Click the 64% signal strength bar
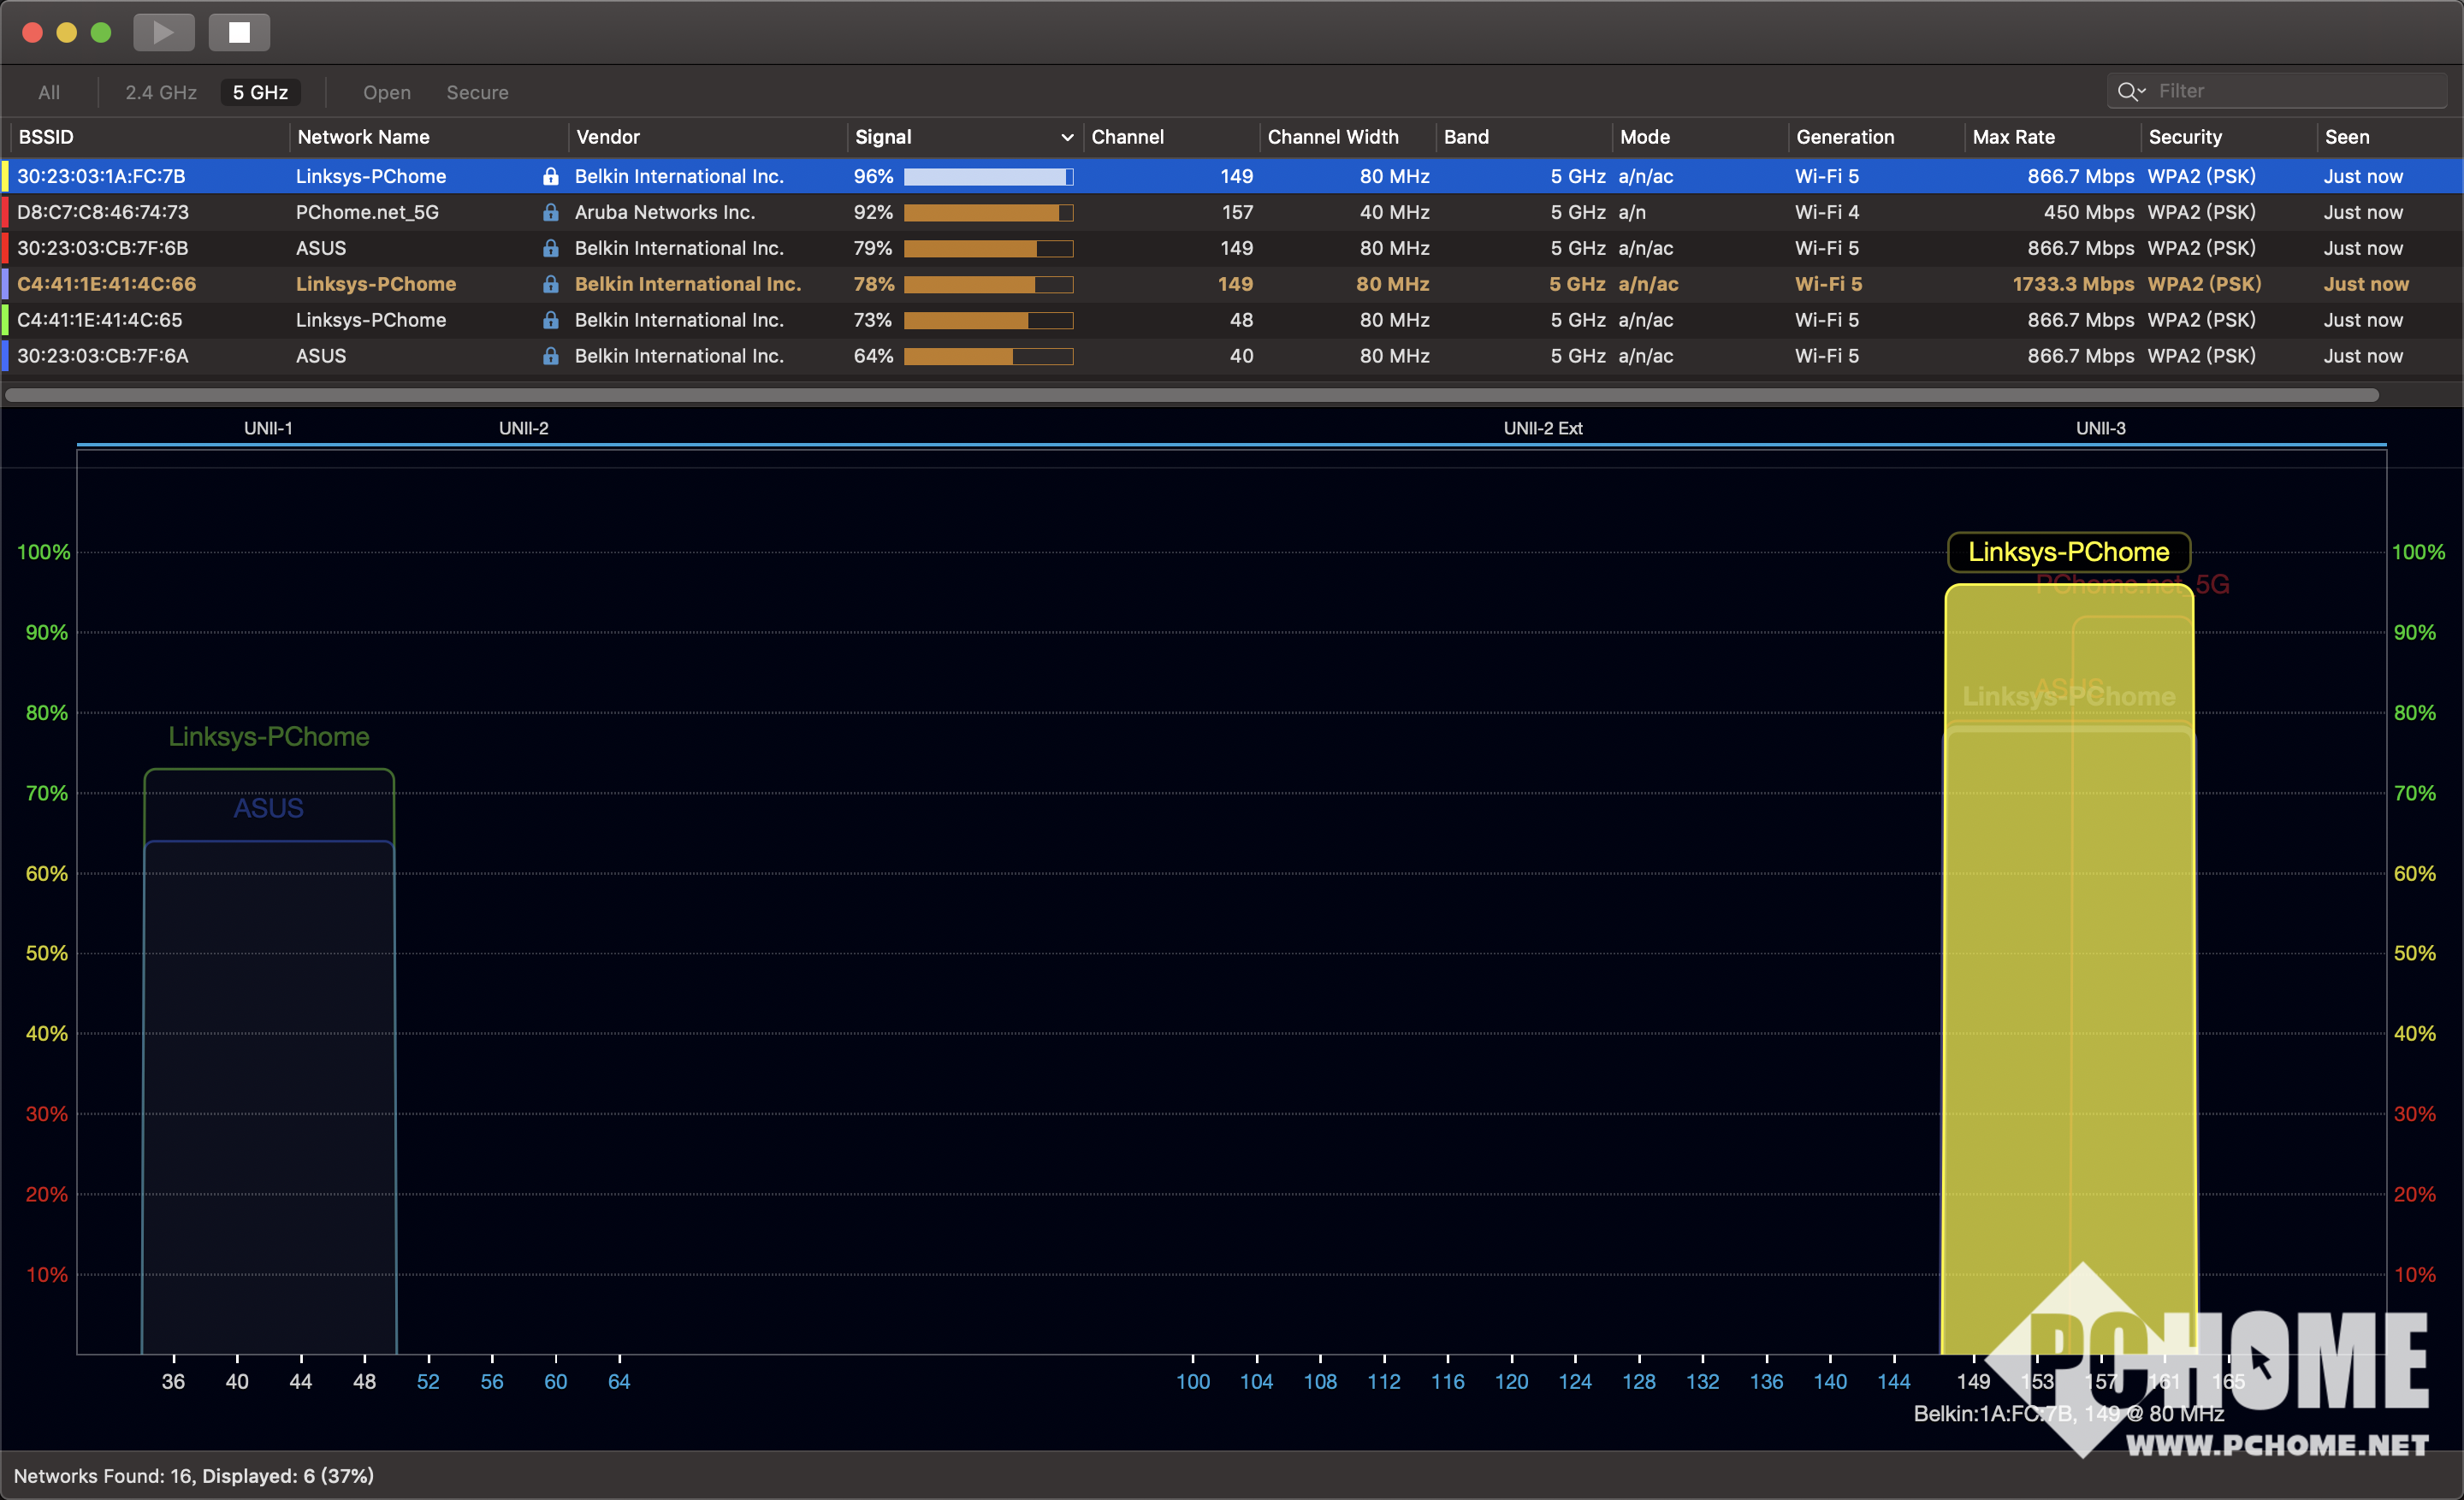This screenshot has width=2464, height=1500. tap(988, 357)
